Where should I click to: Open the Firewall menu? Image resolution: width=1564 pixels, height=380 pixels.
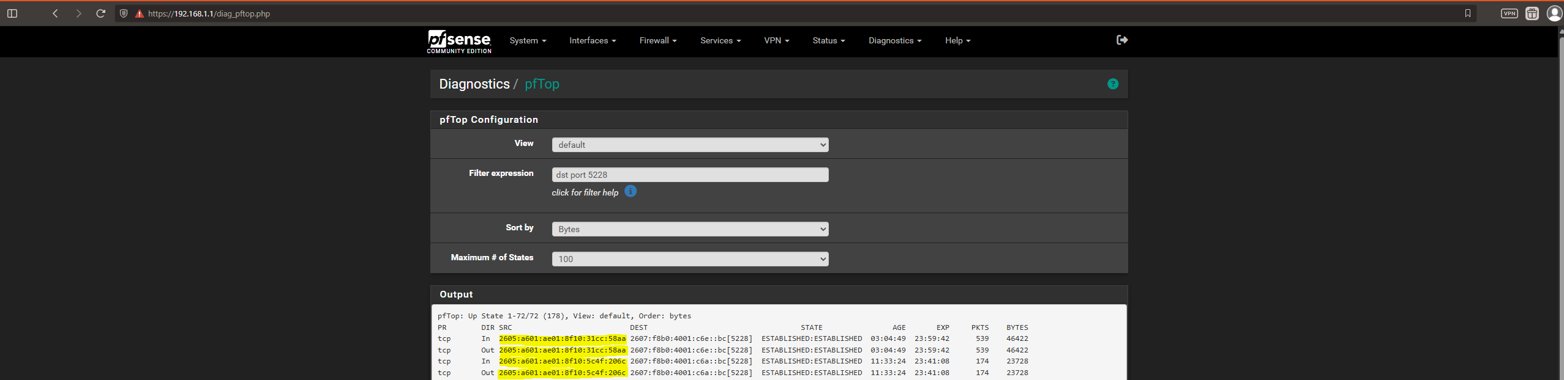pos(657,41)
